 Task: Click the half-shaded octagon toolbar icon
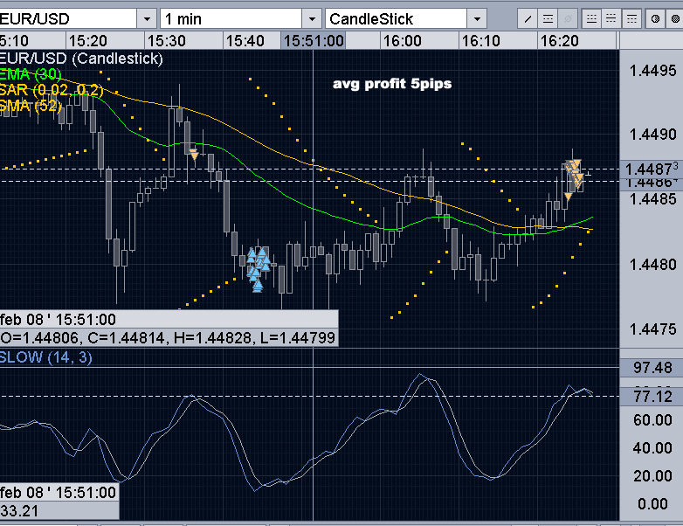pos(655,18)
